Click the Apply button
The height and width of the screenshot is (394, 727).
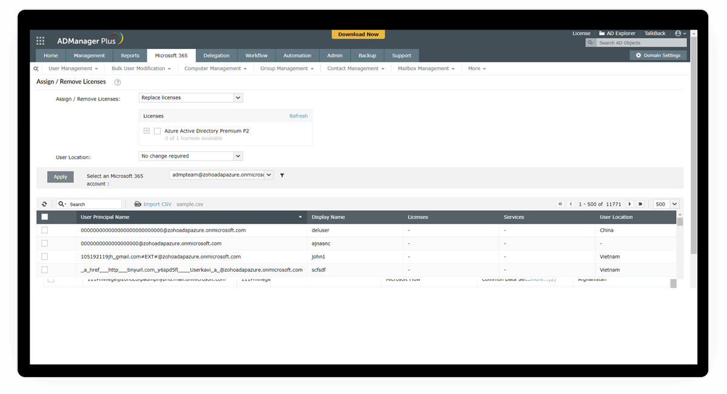pos(61,177)
